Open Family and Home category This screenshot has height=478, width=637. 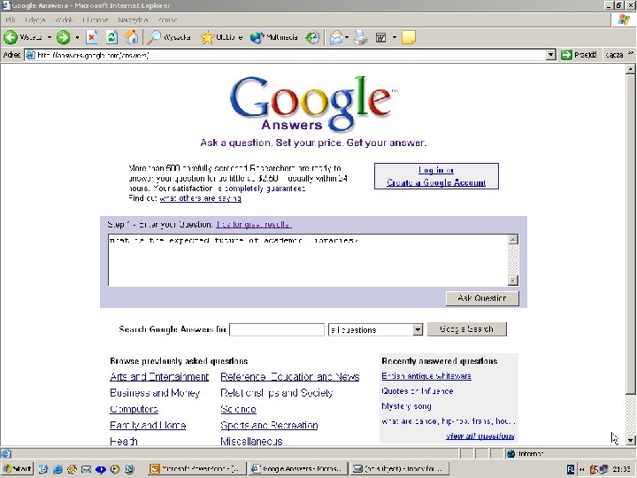(x=148, y=426)
